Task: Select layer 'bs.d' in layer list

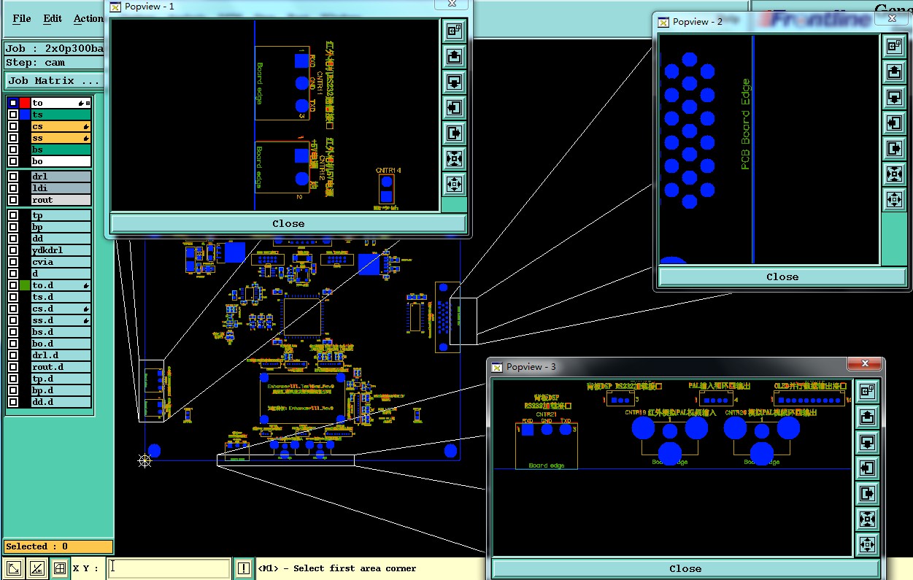Action: 61,332
